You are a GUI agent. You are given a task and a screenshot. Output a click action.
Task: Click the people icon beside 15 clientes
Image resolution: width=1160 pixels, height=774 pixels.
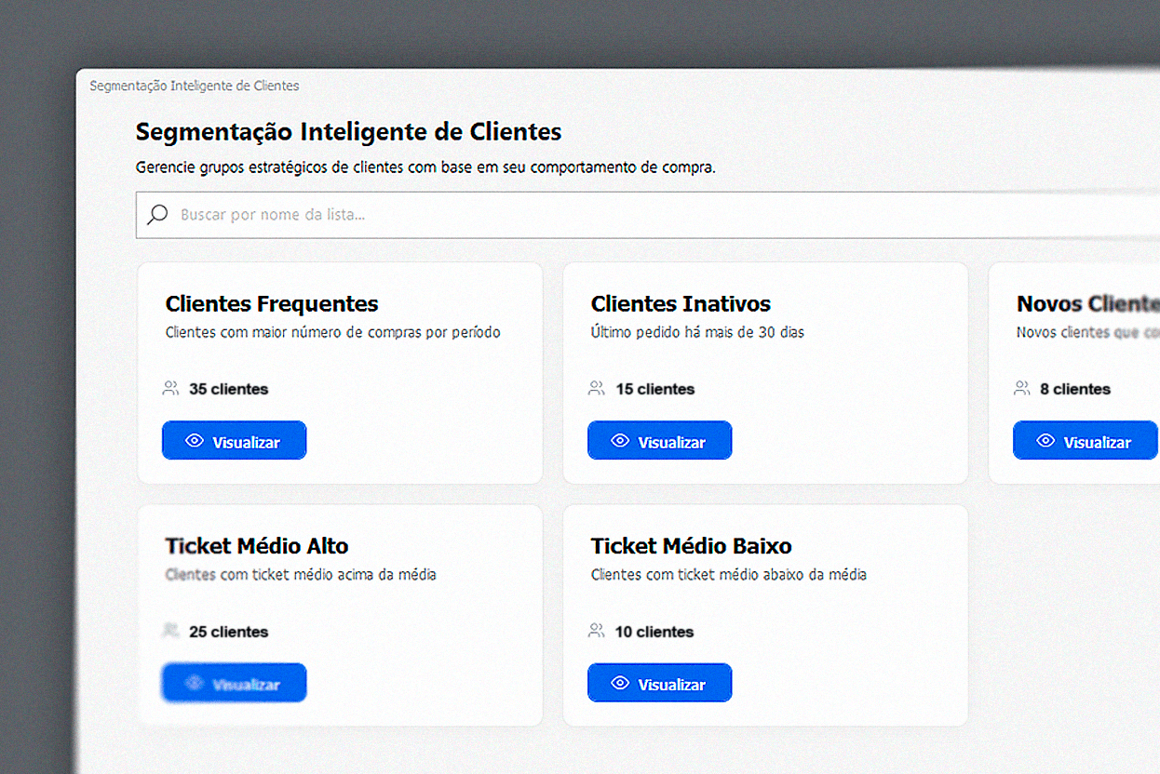tap(597, 389)
